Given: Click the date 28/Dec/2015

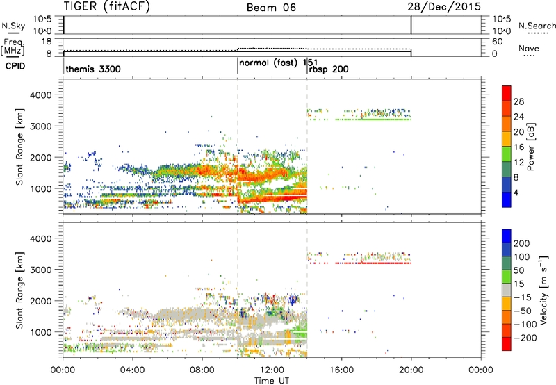Looking at the screenshot, I should (x=444, y=6).
